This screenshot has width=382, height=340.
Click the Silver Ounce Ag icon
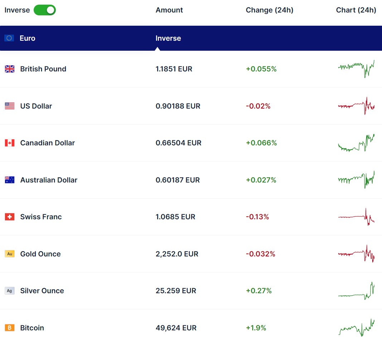pos(10,291)
